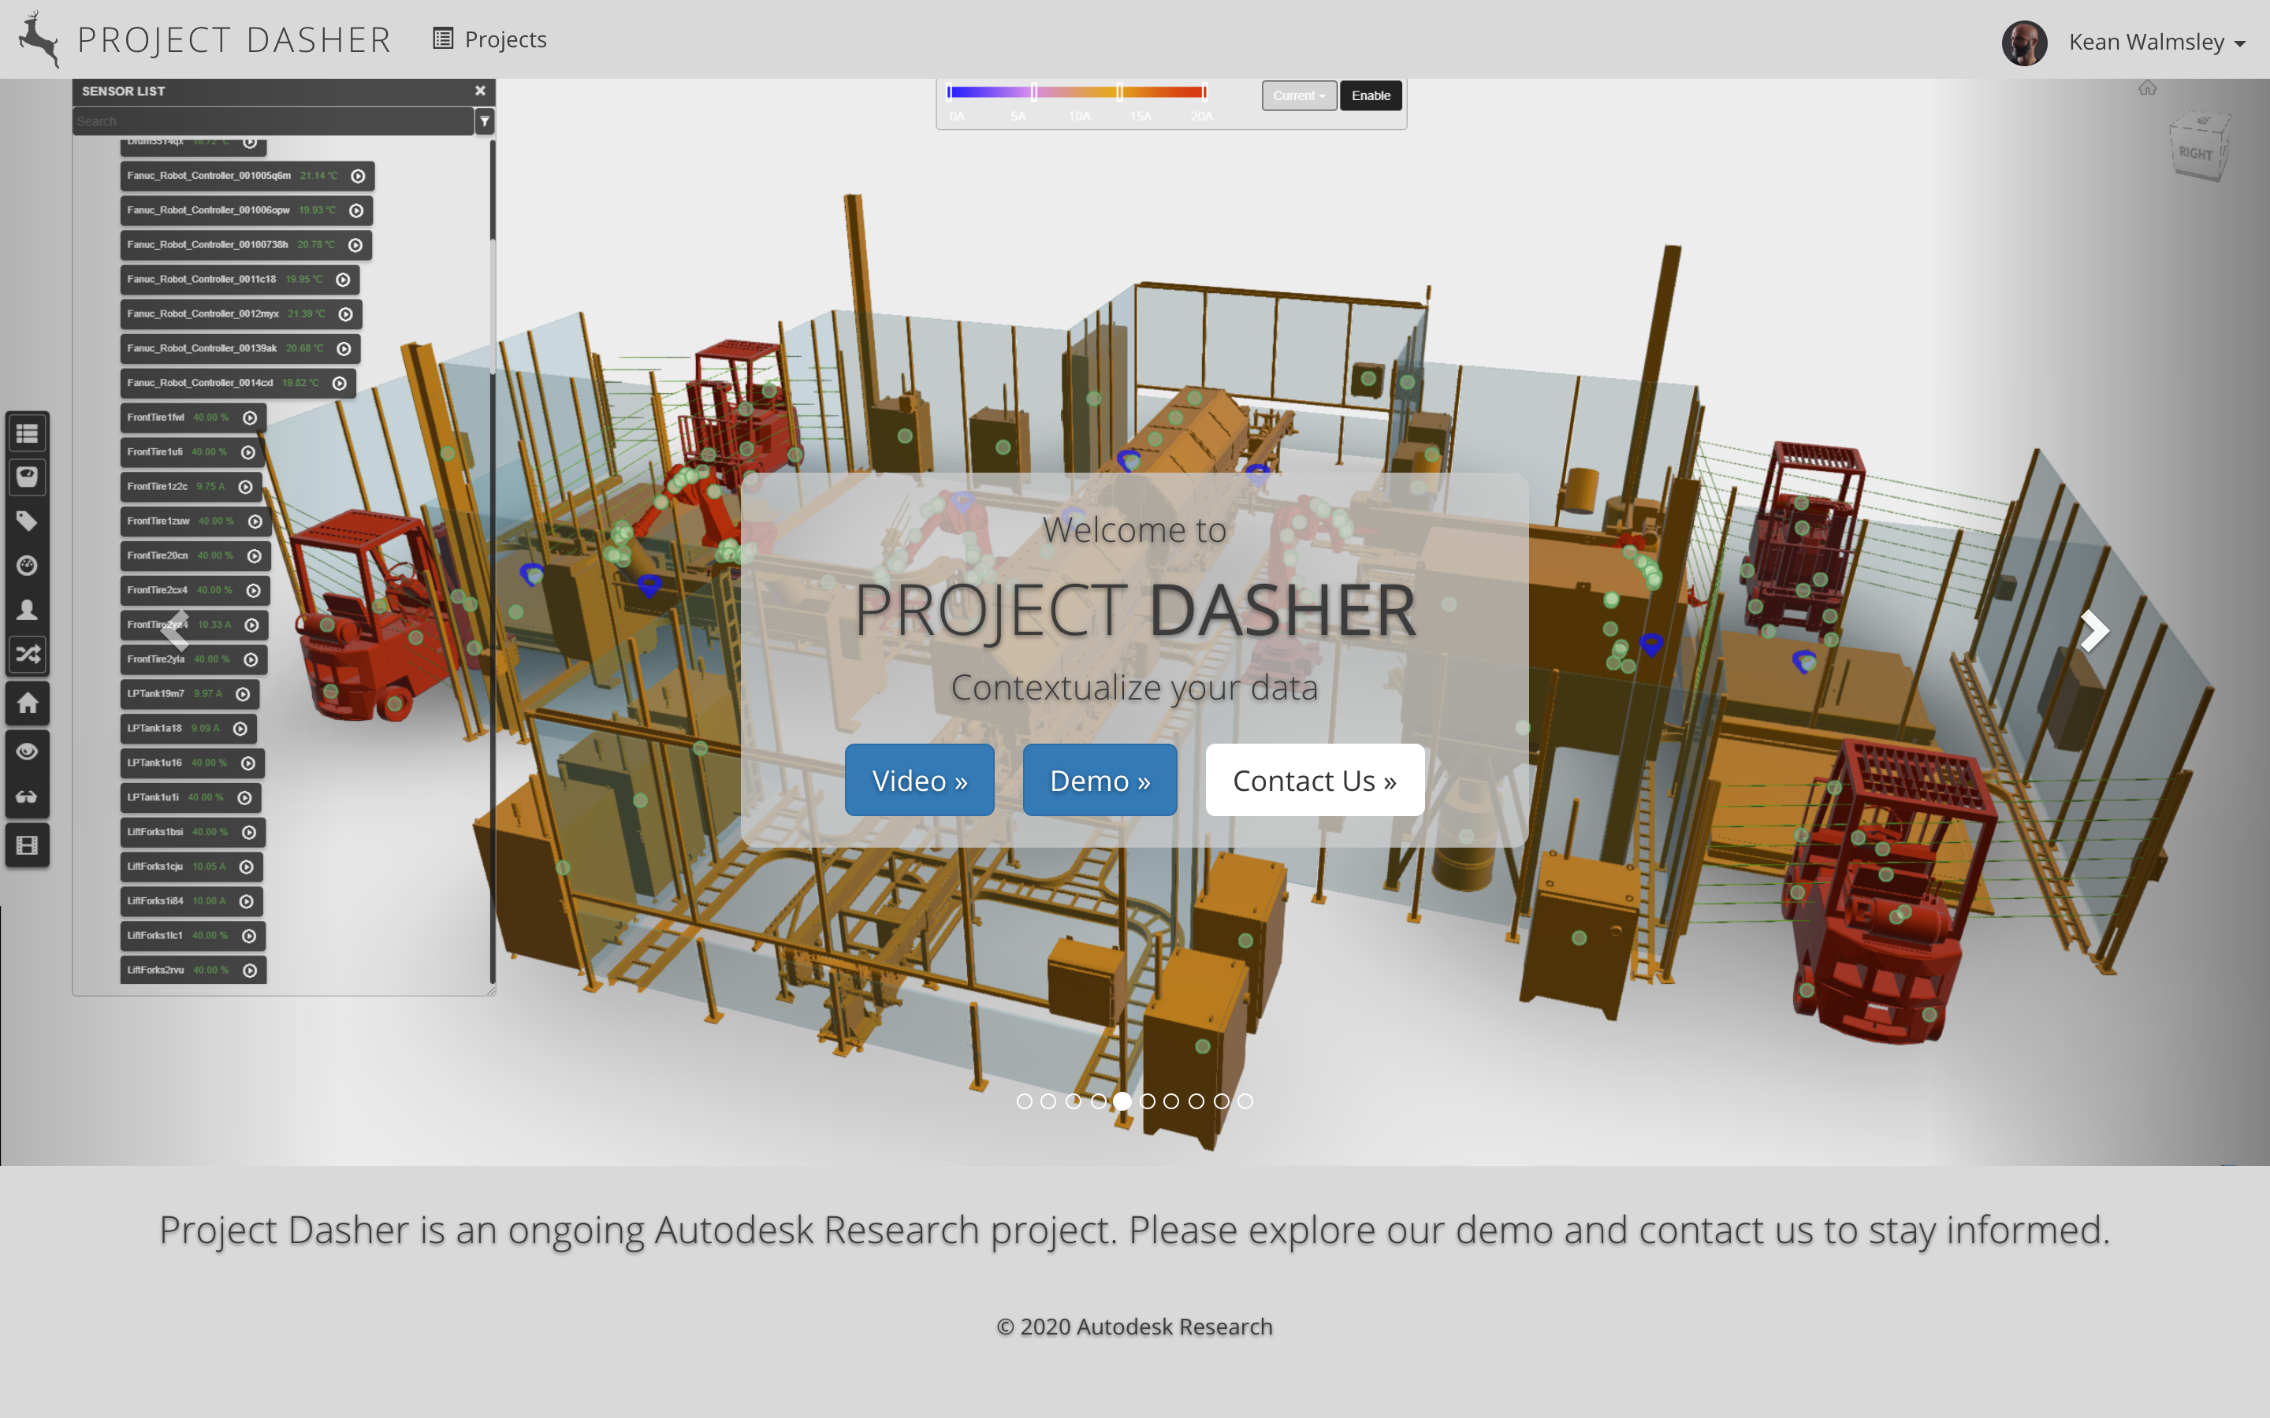Viewport: 2270px width, 1418px height.
Task: Click the film strip icon in sidebar
Action: (x=28, y=845)
